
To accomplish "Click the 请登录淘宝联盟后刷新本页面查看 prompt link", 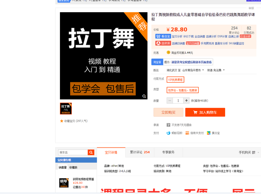I will 192,62.
